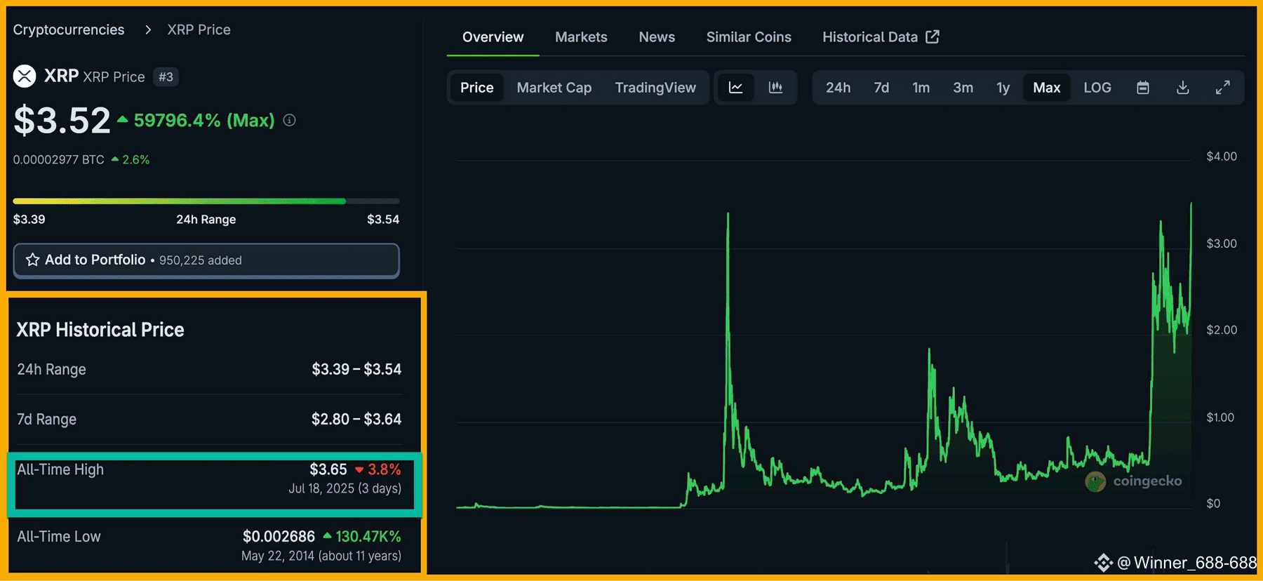Click the $1.00 y-axis label

point(1220,418)
